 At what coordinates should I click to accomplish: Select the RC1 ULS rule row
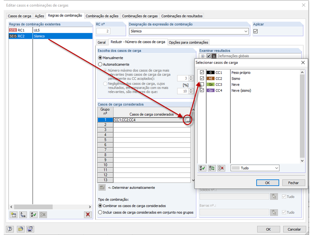[51, 30]
